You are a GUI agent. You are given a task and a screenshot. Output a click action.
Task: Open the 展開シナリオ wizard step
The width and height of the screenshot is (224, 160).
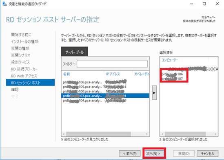[x=20, y=55]
